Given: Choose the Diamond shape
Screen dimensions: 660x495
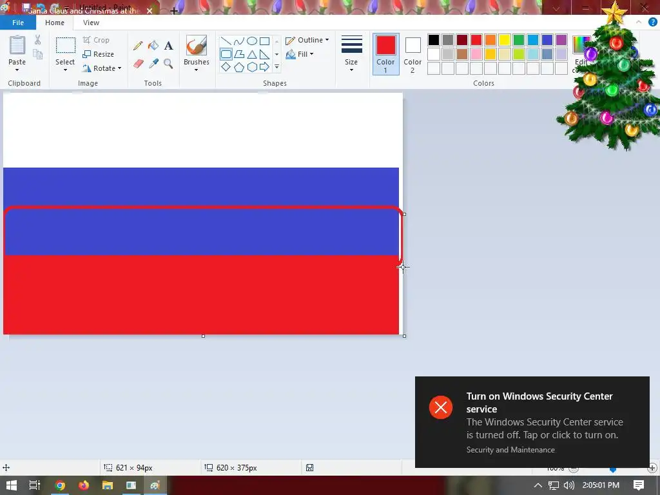Looking at the screenshot, I should coord(226,67).
